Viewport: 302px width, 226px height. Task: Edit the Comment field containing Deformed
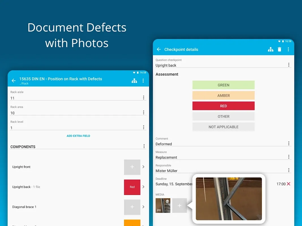click(218, 144)
